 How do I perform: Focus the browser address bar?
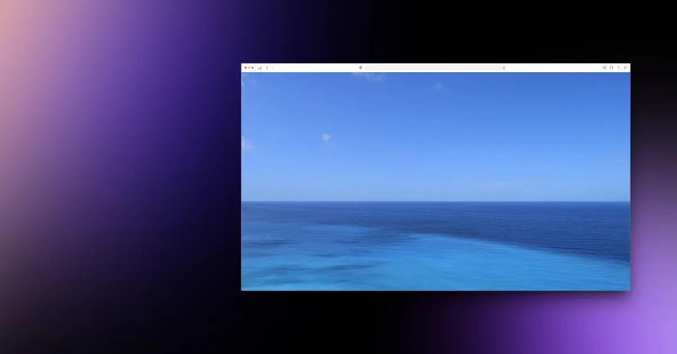pos(436,68)
